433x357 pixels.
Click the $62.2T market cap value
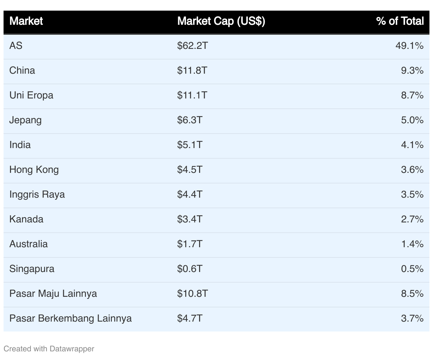tap(192, 46)
